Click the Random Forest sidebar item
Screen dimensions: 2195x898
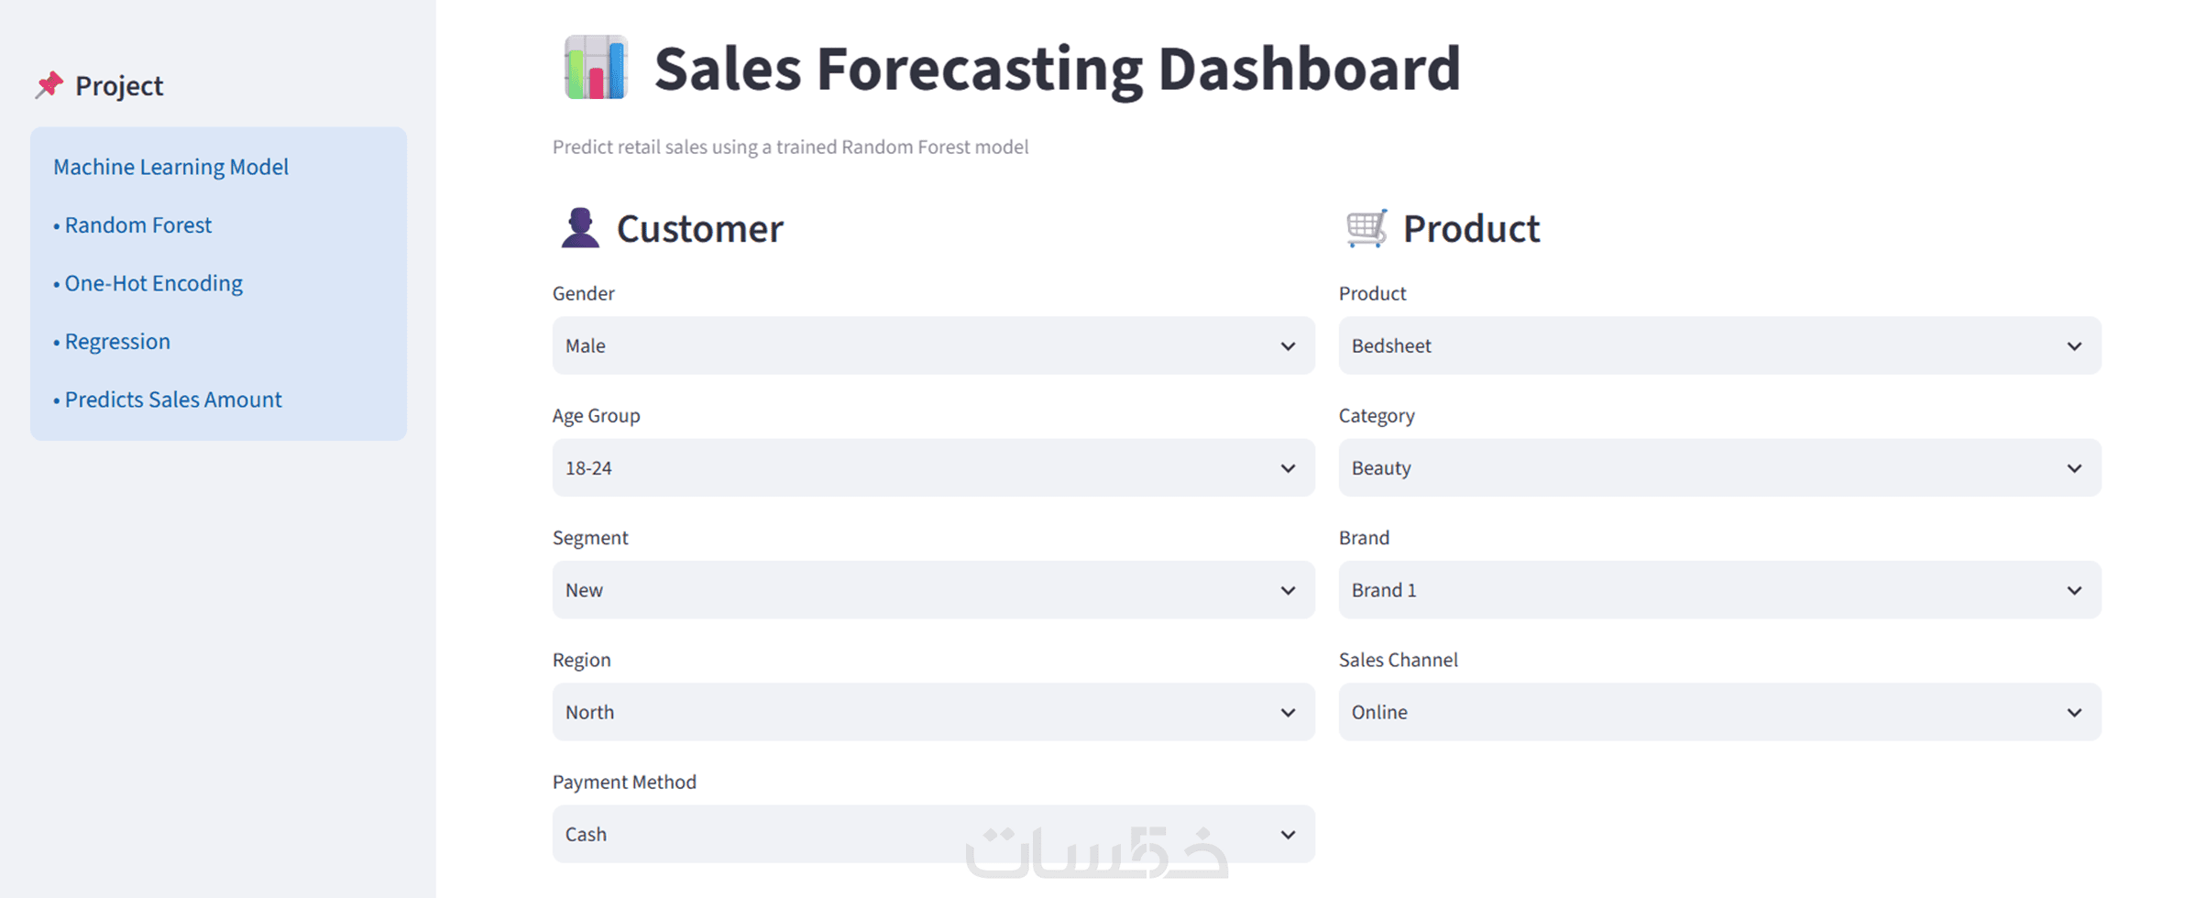(133, 224)
